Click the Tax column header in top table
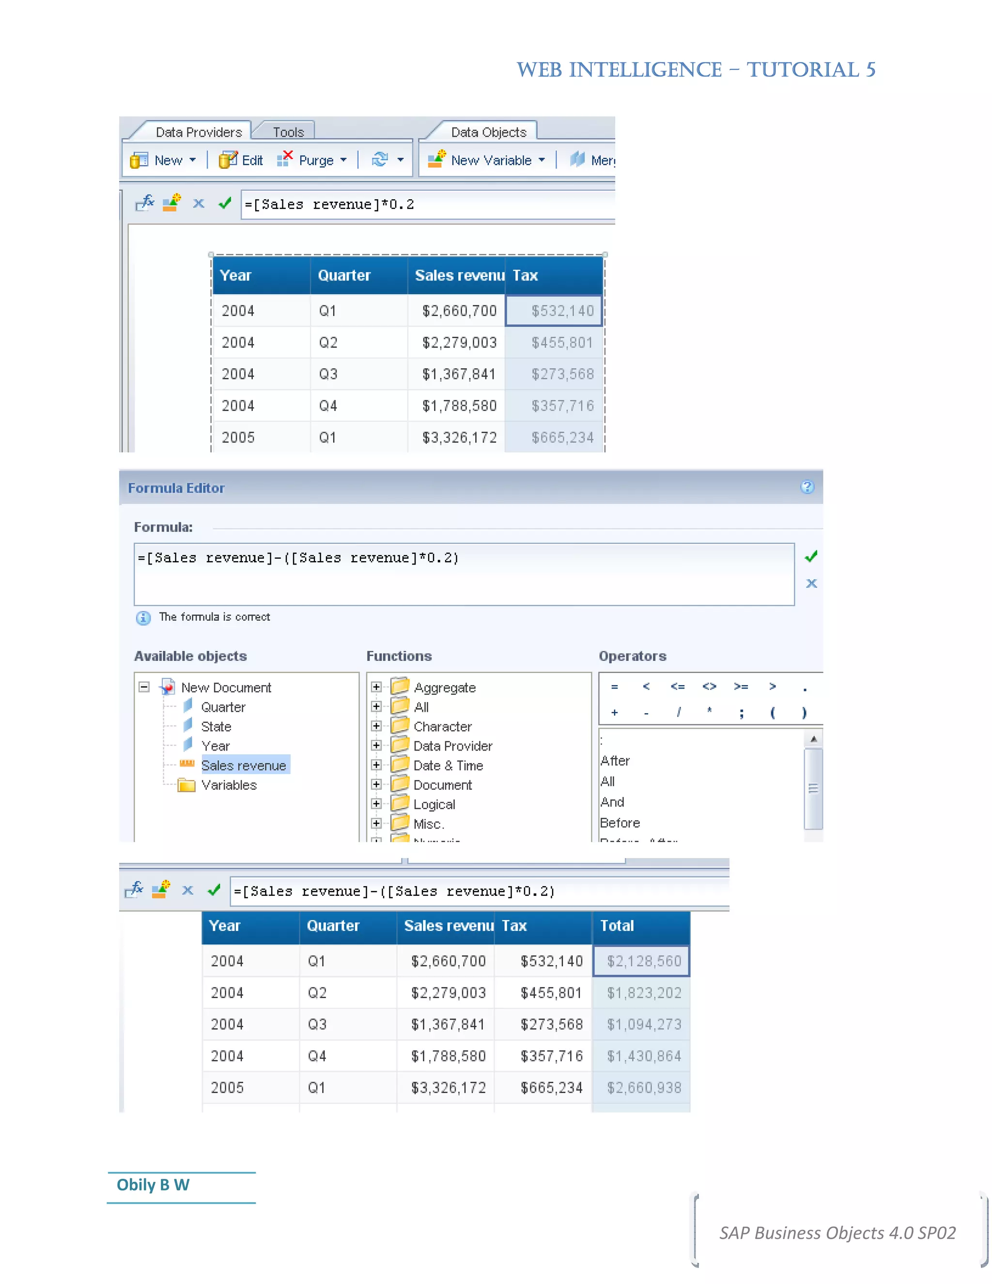992x1284 pixels. click(x=554, y=275)
